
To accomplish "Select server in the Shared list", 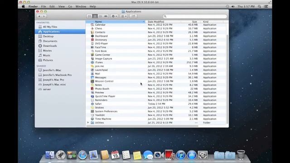I will coord(60,89).
